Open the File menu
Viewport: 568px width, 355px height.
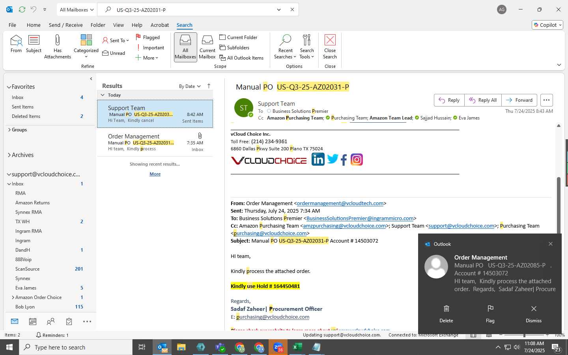[12, 25]
